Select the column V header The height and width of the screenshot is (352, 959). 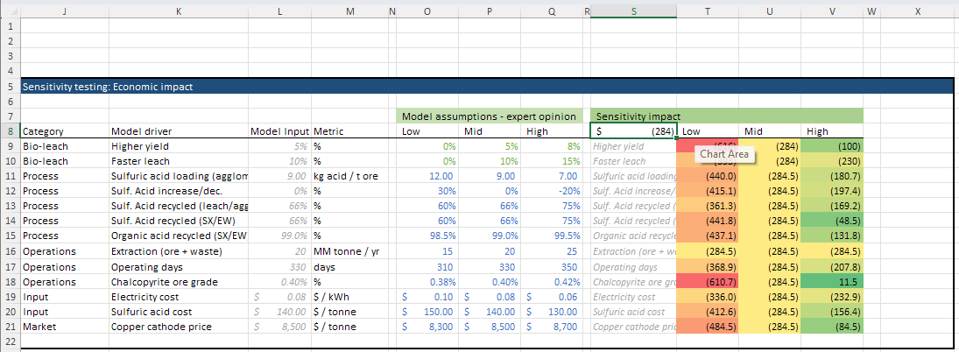[x=832, y=11]
